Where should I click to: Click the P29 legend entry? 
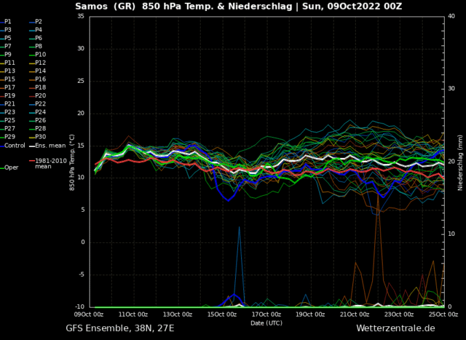point(10,137)
